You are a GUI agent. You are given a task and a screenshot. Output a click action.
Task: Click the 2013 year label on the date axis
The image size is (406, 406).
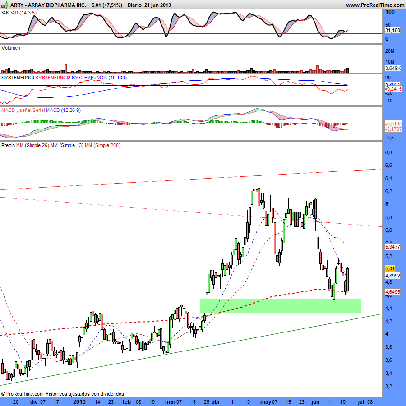pos(79,402)
